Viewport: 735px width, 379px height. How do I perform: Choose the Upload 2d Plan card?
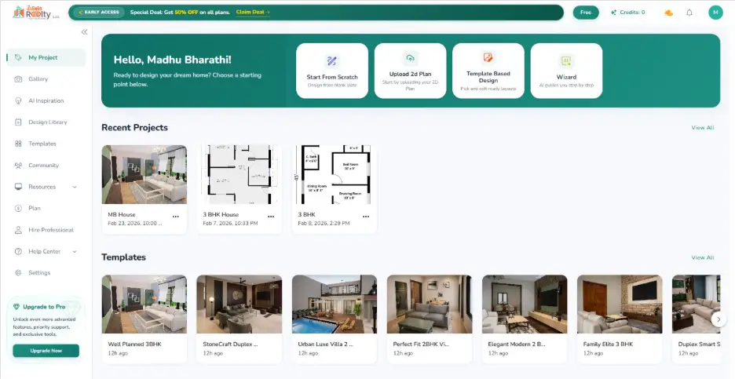click(x=410, y=71)
